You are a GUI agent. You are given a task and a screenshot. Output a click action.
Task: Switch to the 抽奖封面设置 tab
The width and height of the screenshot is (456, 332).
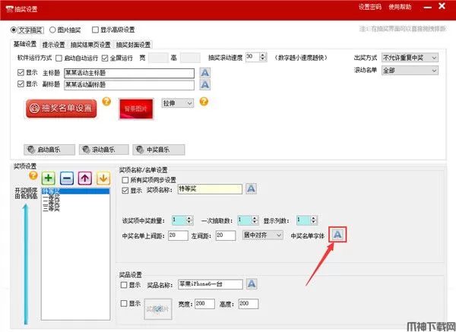point(133,45)
